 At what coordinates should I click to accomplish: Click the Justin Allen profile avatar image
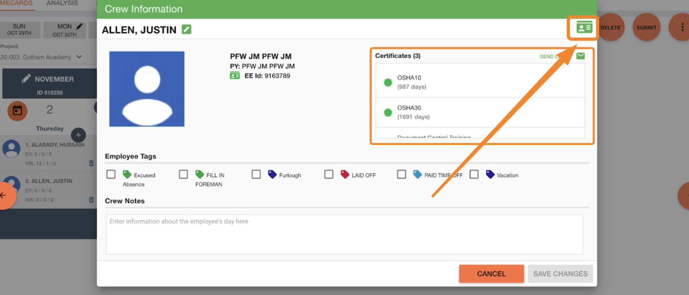147,89
